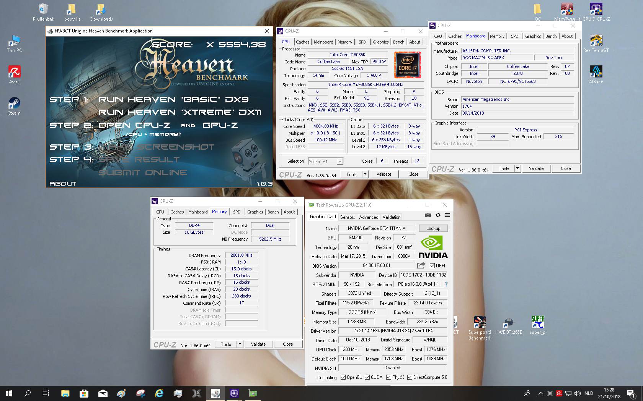Click the BIOS export arrow icon in GPU-Z

pyautogui.click(x=421, y=265)
